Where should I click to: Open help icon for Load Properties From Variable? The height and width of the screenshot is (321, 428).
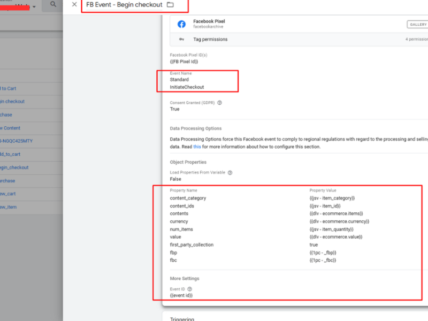pyautogui.click(x=230, y=172)
